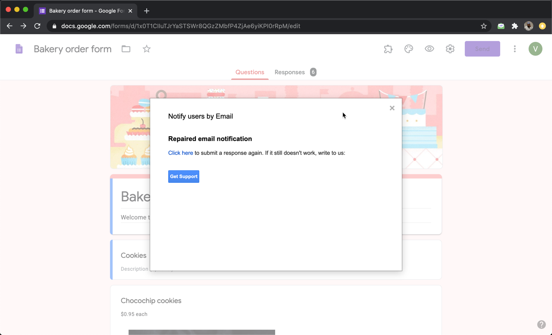
Task: Open form settings with the gear icon
Action: (450, 49)
